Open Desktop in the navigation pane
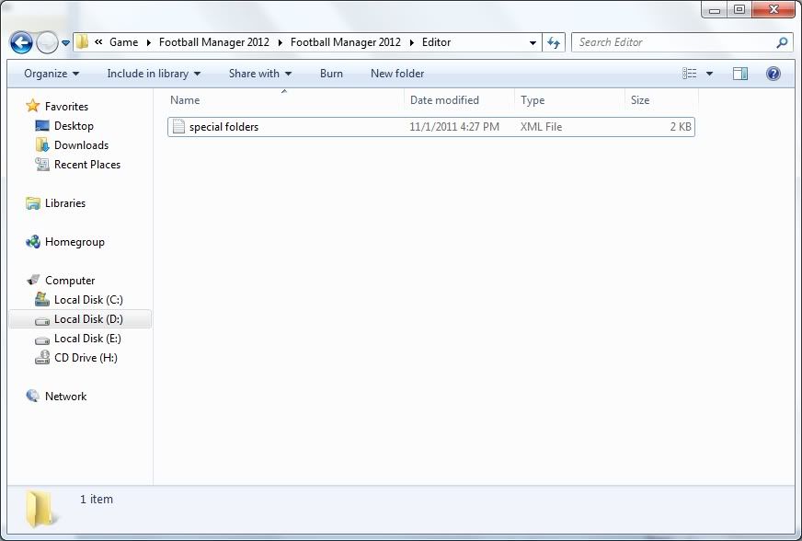 click(x=74, y=126)
